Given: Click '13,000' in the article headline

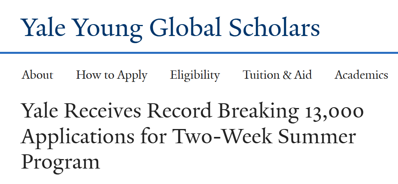Looking at the screenshot, I should pos(334,112).
